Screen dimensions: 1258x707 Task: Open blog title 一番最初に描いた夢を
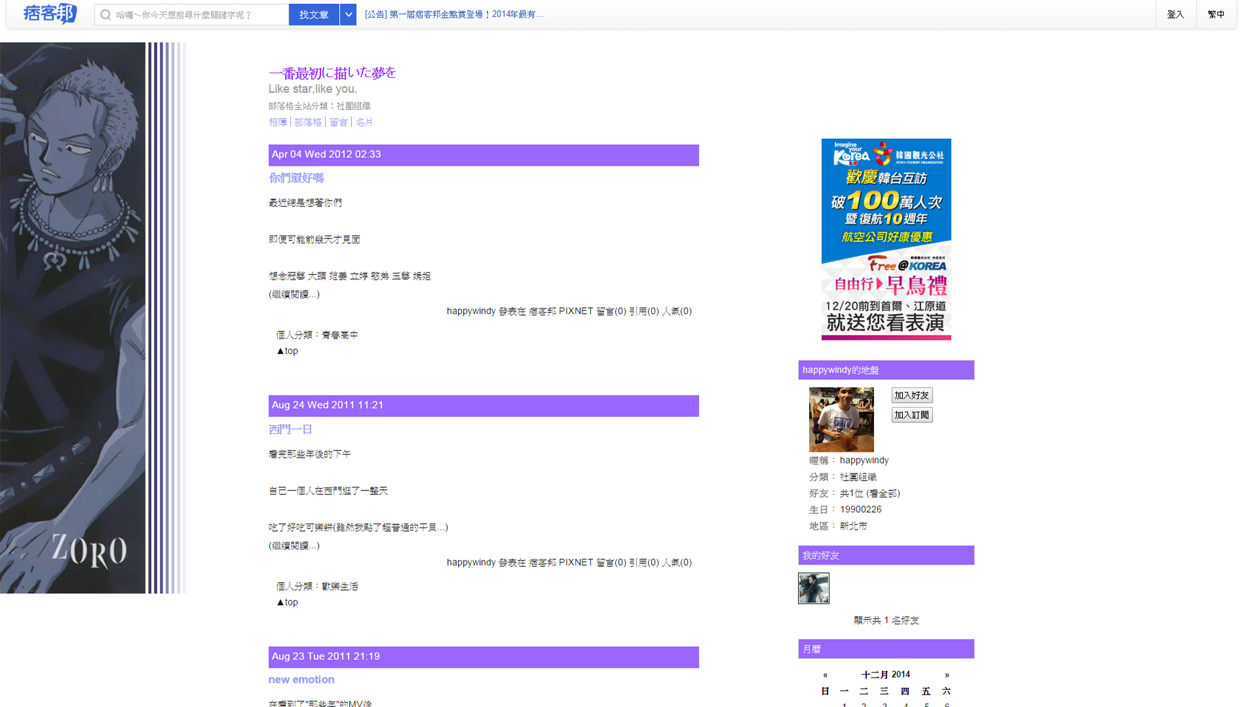coord(332,73)
